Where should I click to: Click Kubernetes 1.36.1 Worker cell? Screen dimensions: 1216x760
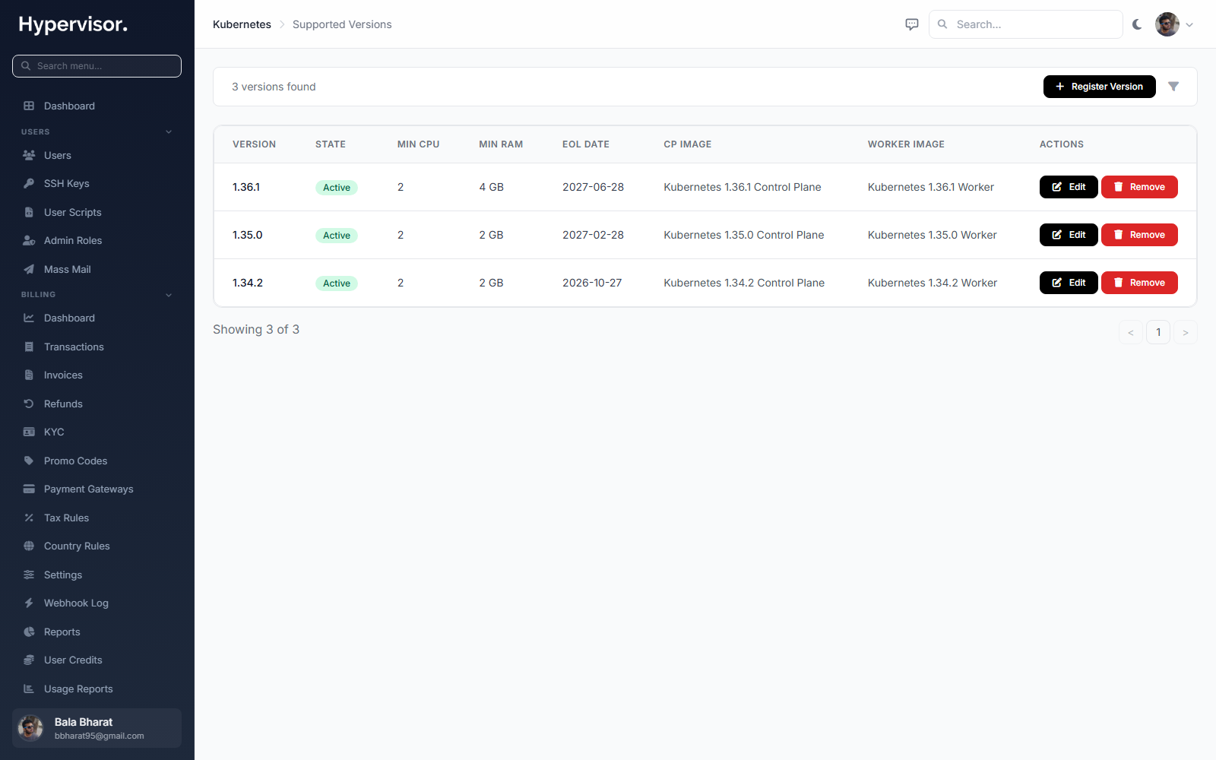pyautogui.click(x=931, y=187)
